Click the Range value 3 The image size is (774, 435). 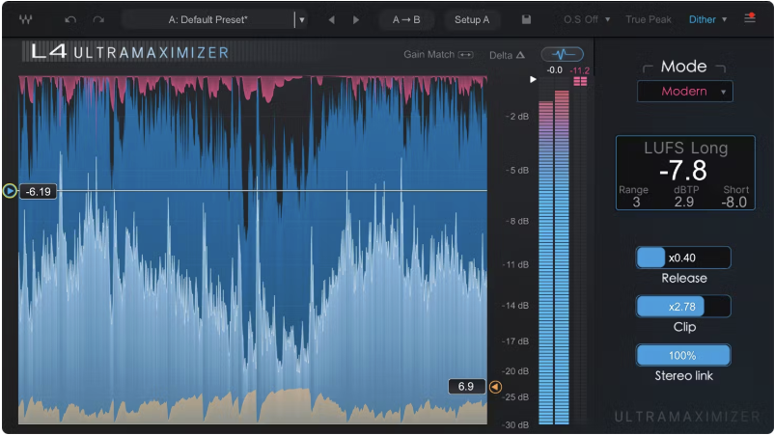click(636, 202)
